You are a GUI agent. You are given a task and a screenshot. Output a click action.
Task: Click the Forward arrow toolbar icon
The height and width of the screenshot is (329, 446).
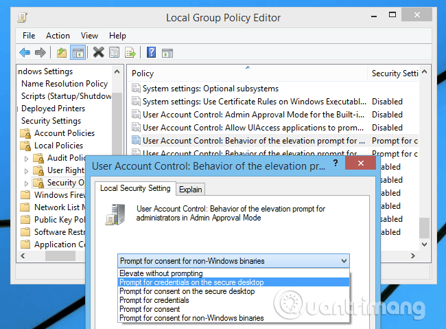point(40,53)
